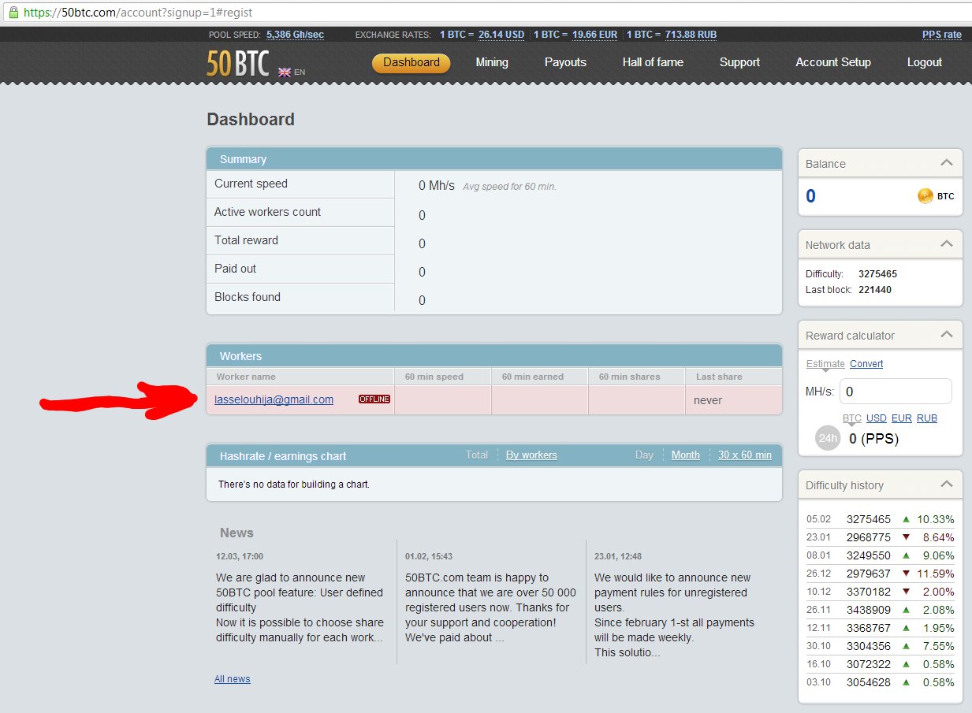Collapse the Balance panel
This screenshot has height=713, width=972.
coord(947,163)
